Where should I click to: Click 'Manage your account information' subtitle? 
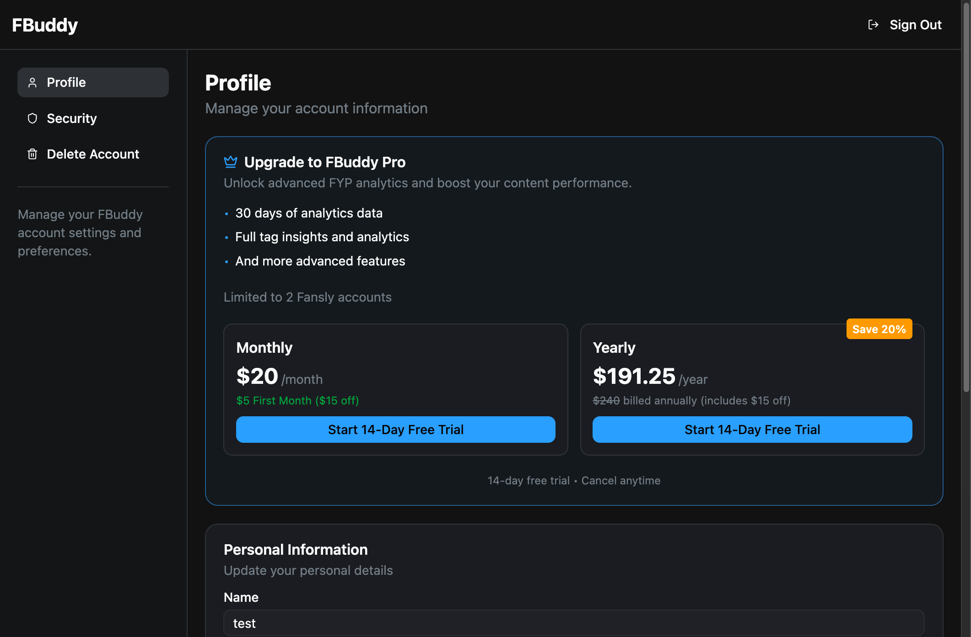316,108
